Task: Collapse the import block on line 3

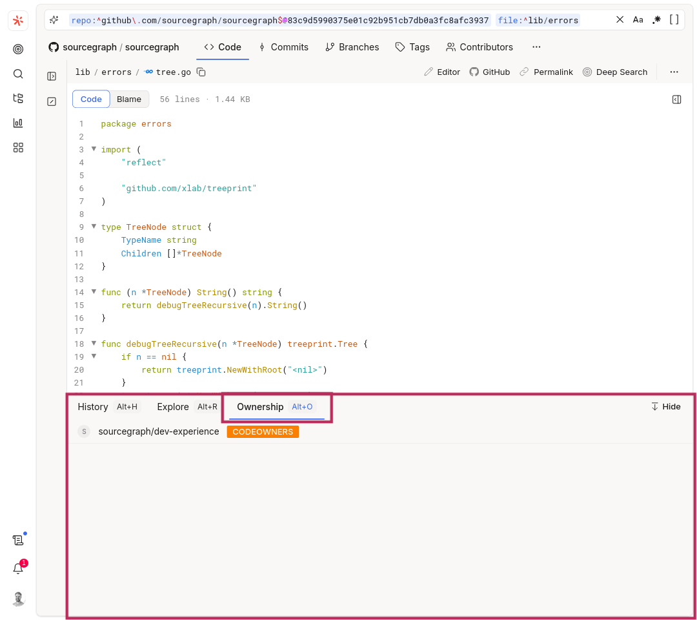Action: click(94, 149)
